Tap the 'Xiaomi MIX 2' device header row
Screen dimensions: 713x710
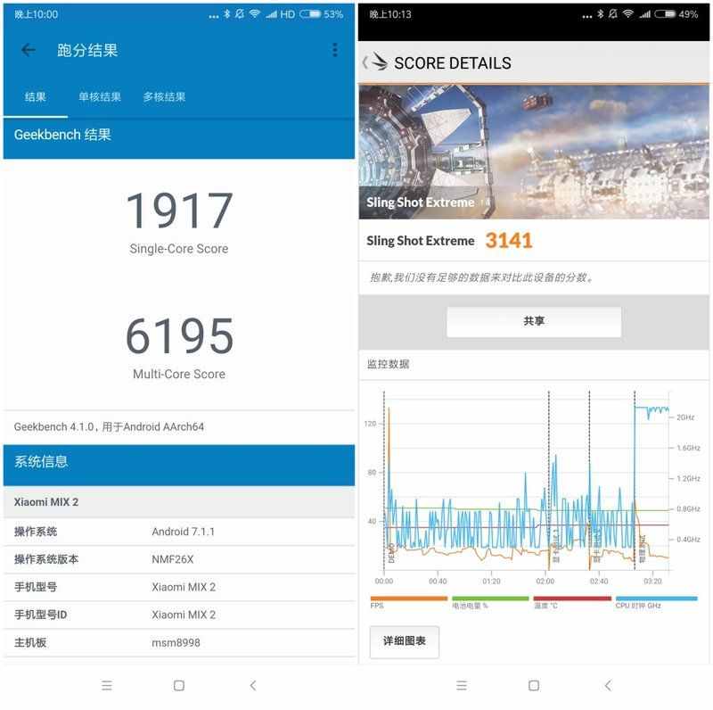179,502
